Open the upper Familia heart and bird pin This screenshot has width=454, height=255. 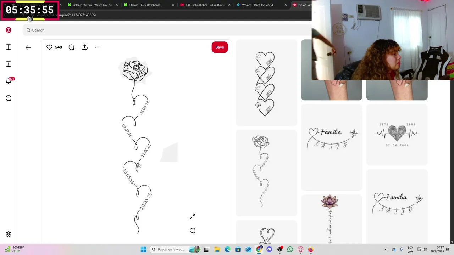pyautogui.click(x=332, y=147)
